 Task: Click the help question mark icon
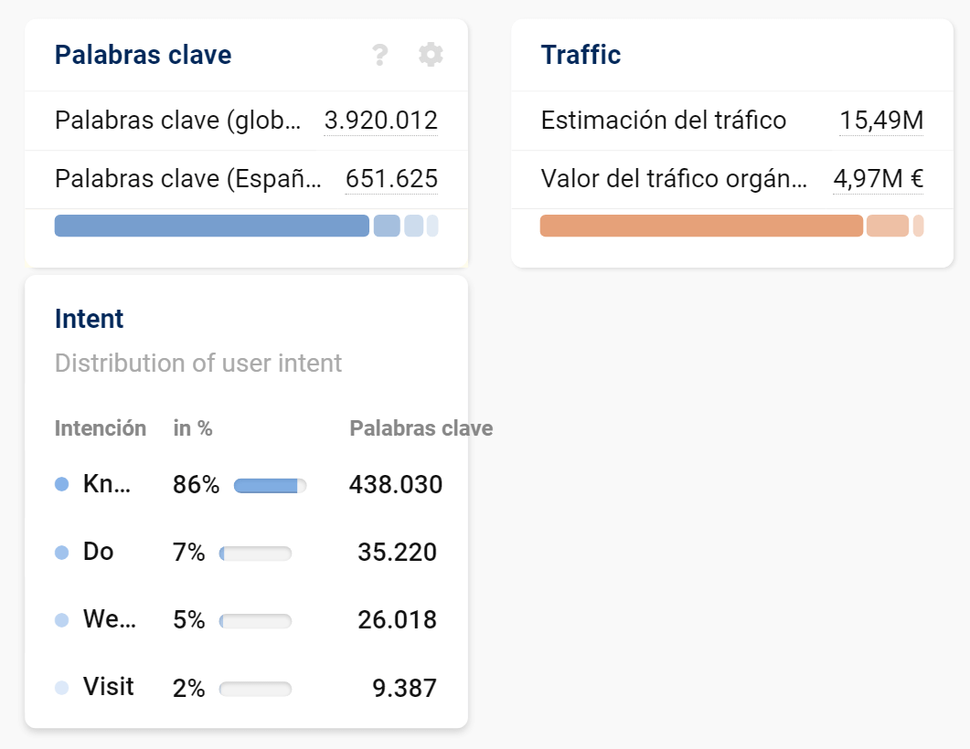pyautogui.click(x=380, y=56)
